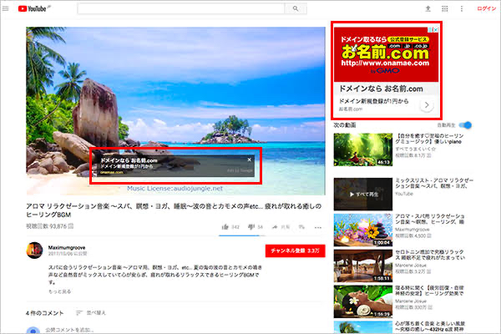Click the add to playlist icon

[301, 227]
